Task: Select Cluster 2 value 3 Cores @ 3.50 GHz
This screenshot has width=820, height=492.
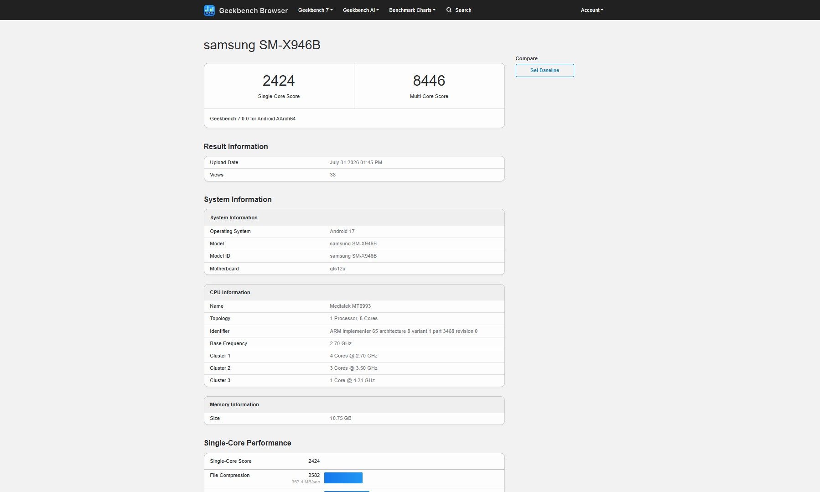Action: coord(353,368)
